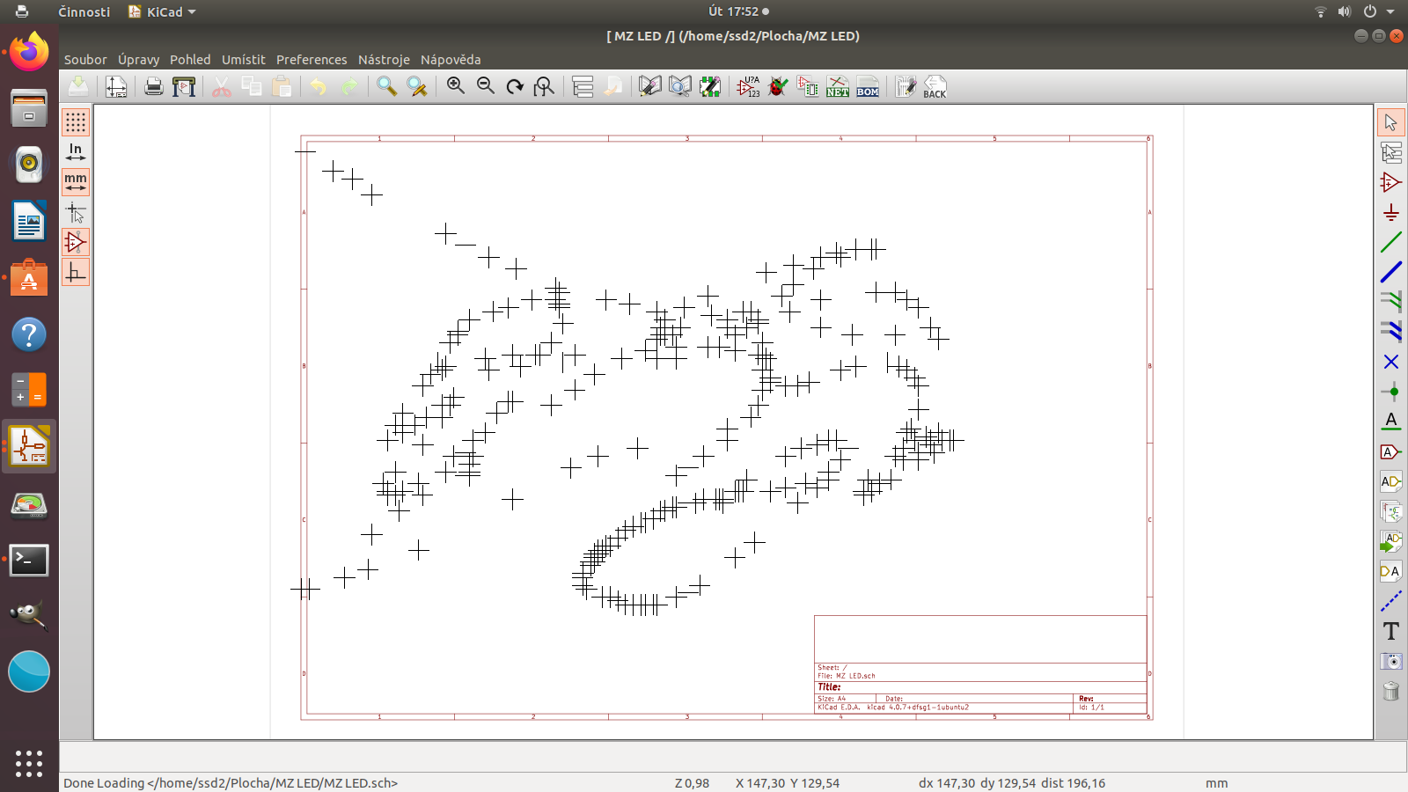1408x792 pixels.
Task: Select the Net Label tool
Action: pyautogui.click(x=1391, y=422)
